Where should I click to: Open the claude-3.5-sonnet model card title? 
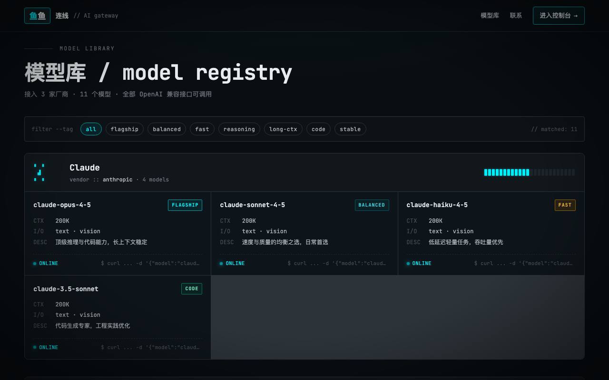[x=66, y=289]
